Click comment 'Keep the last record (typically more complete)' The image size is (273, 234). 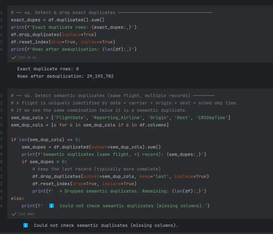click(96, 169)
